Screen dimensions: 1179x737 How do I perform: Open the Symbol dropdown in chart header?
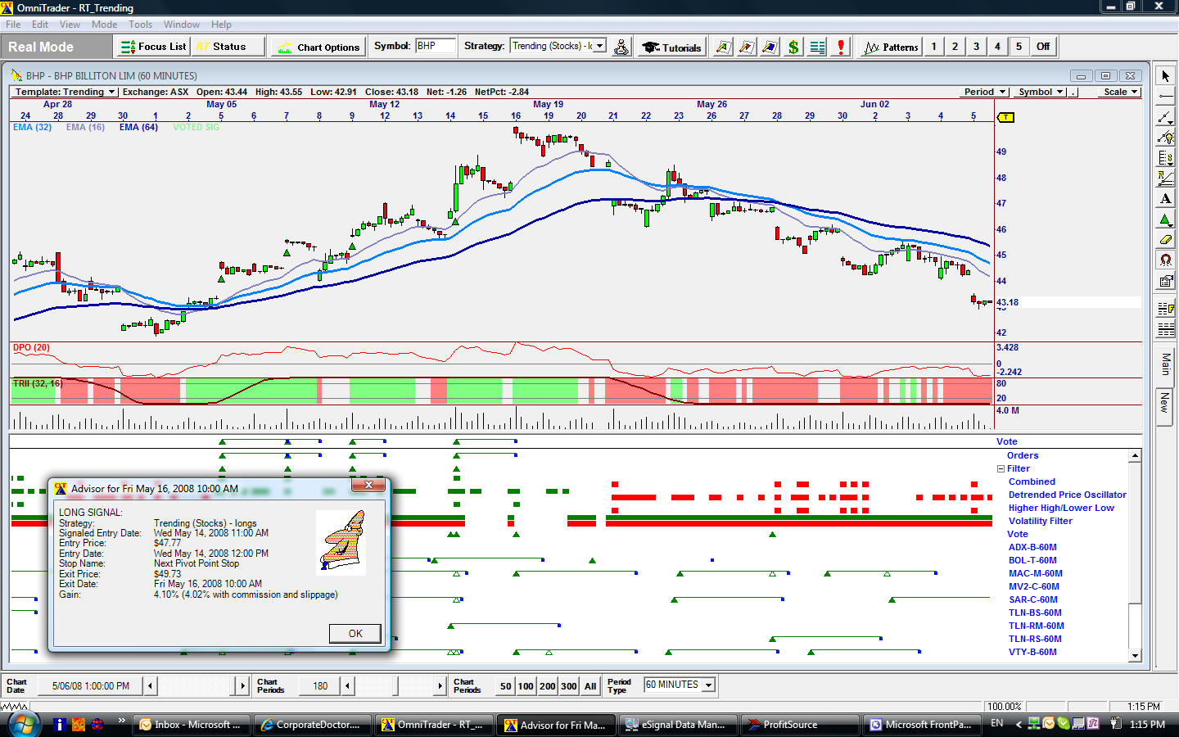click(1041, 92)
